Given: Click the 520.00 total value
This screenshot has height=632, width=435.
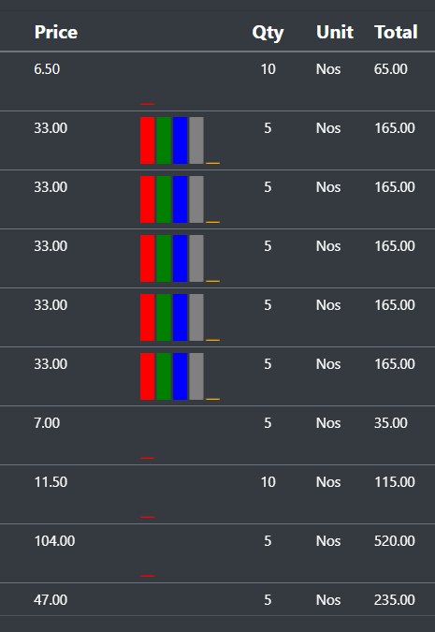Looking at the screenshot, I should [395, 541].
